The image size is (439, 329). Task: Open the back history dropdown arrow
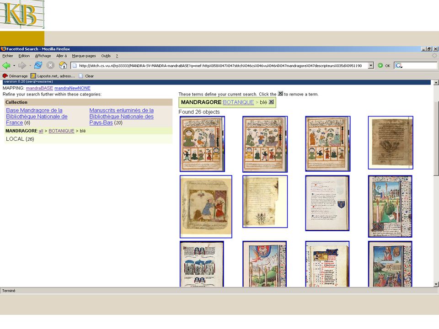(x=14, y=66)
